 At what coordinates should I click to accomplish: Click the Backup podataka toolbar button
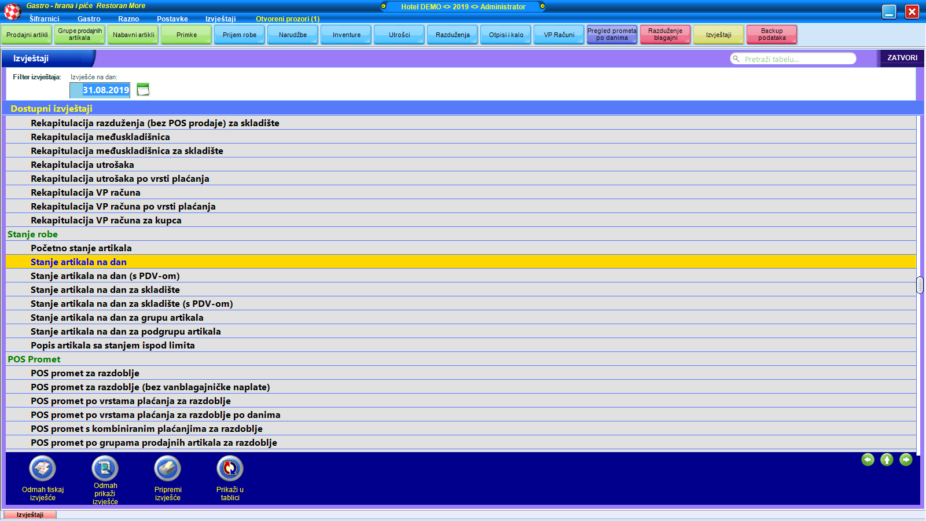(771, 35)
